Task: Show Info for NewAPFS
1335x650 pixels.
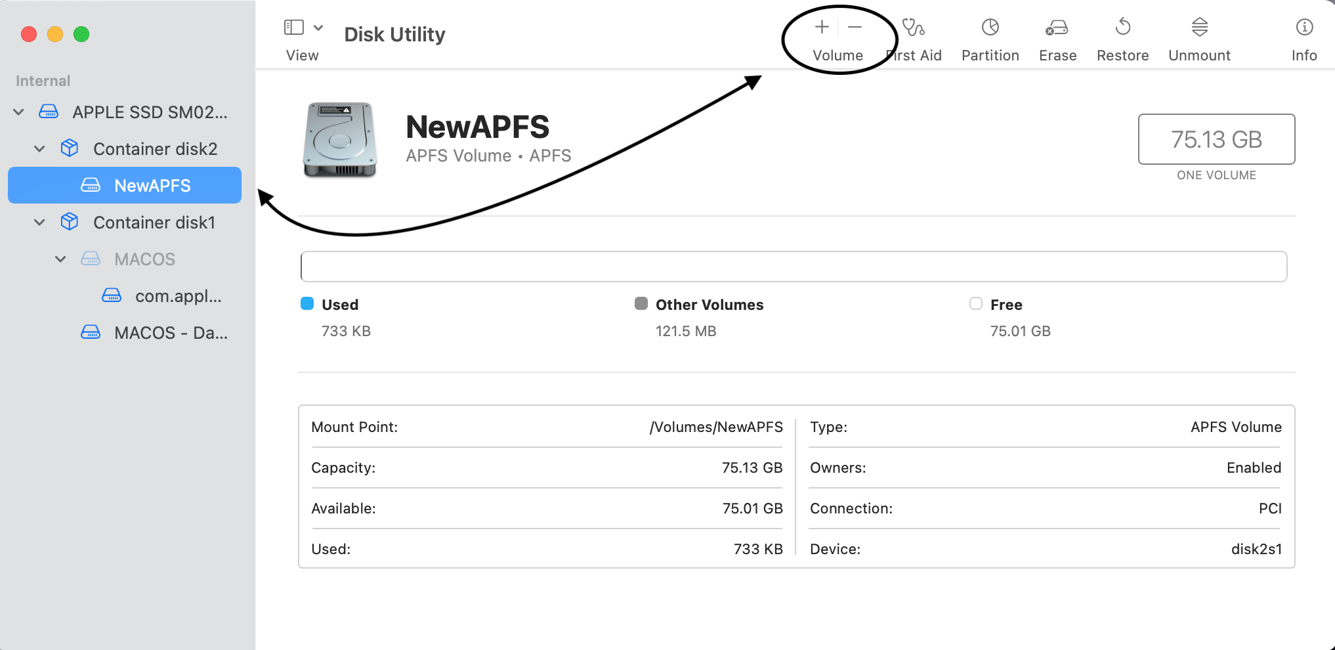Action: click(1303, 28)
